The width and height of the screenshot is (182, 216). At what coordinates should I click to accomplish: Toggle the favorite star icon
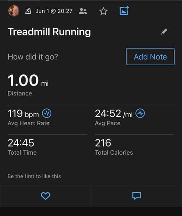(104, 11)
